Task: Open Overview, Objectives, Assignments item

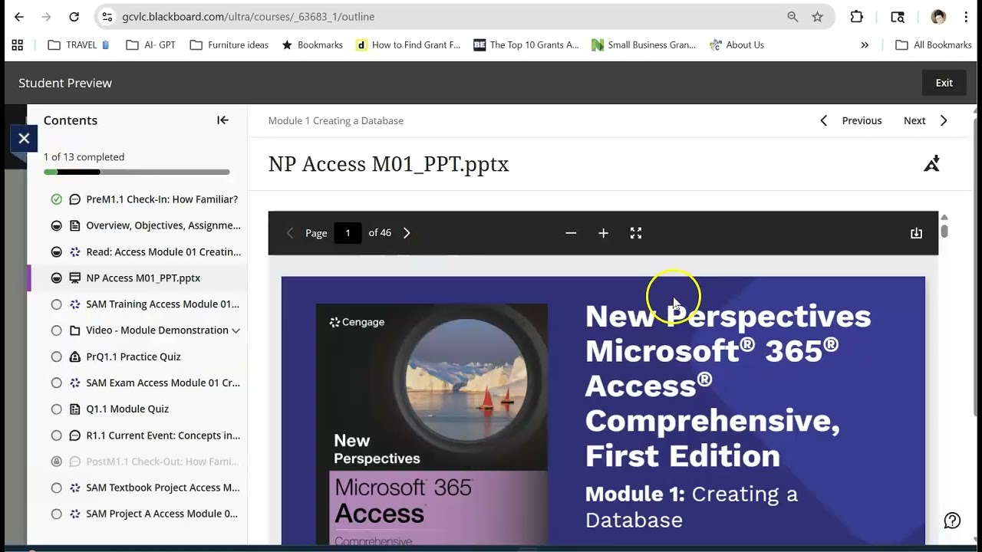Action: point(163,225)
